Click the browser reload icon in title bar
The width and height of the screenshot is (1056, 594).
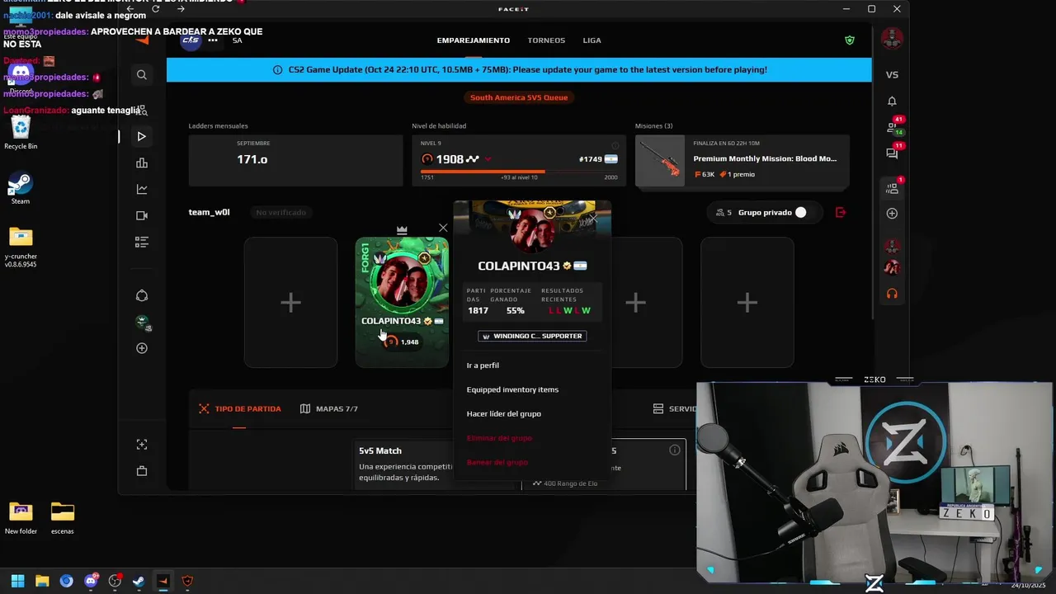coord(155,8)
